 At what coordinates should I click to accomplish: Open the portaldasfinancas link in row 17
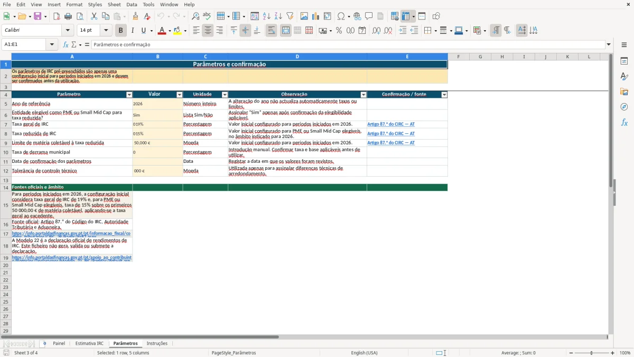[71, 233]
